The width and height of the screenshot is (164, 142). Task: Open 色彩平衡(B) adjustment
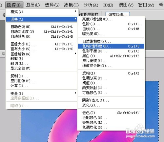tap(111, 51)
